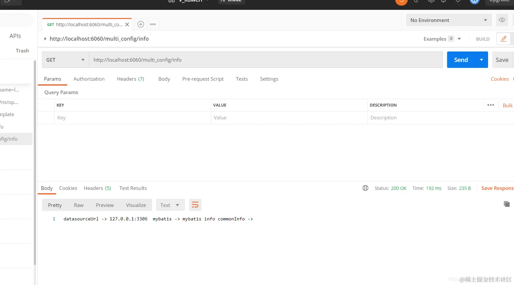This screenshot has height=285, width=514.
Task: Open Trash in the sidebar
Action: 22,51
